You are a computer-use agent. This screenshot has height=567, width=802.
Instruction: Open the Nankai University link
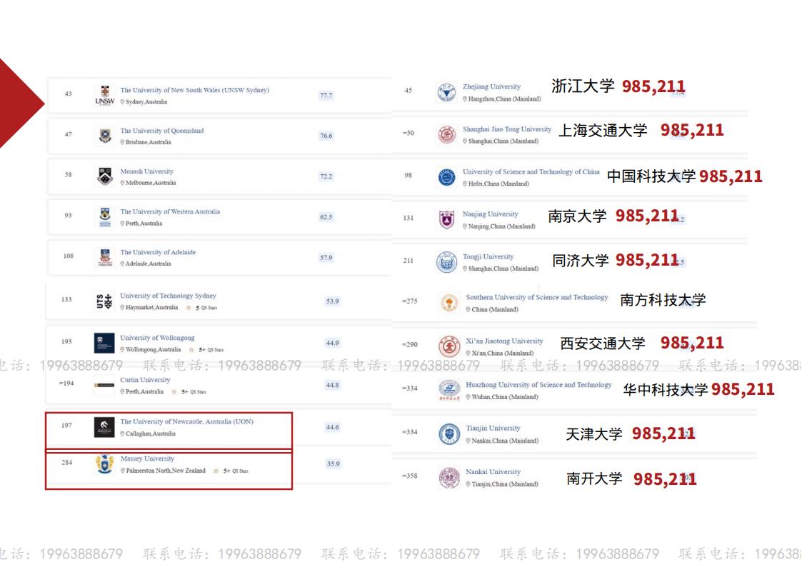pyautogui.click(x=493, y=472)
